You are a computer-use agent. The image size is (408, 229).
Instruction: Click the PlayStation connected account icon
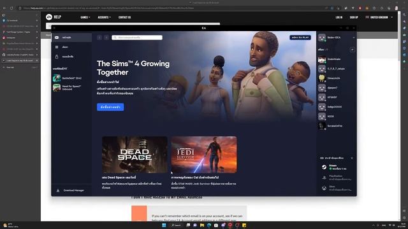tap(324, 177)
